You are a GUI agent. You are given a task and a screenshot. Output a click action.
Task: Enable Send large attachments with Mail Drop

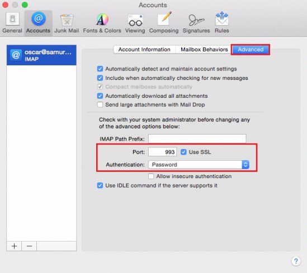point(100,105)
